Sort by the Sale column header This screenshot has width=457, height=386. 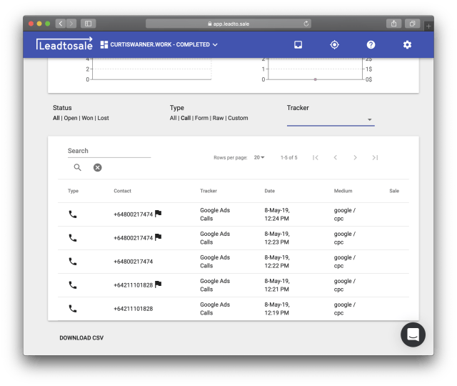pos(394,191)
